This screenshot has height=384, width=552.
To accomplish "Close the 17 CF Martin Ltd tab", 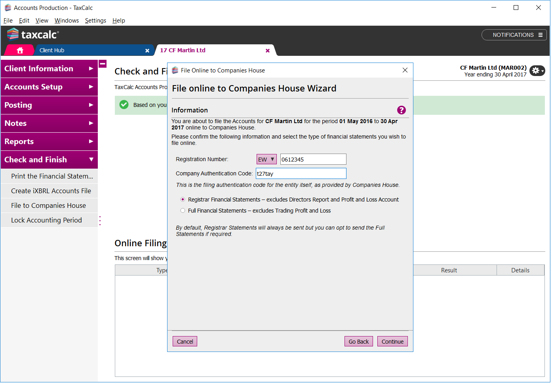I will [268, 51].
